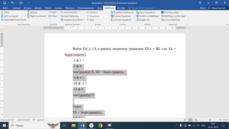Switch to the Acrobat tab

121,8
